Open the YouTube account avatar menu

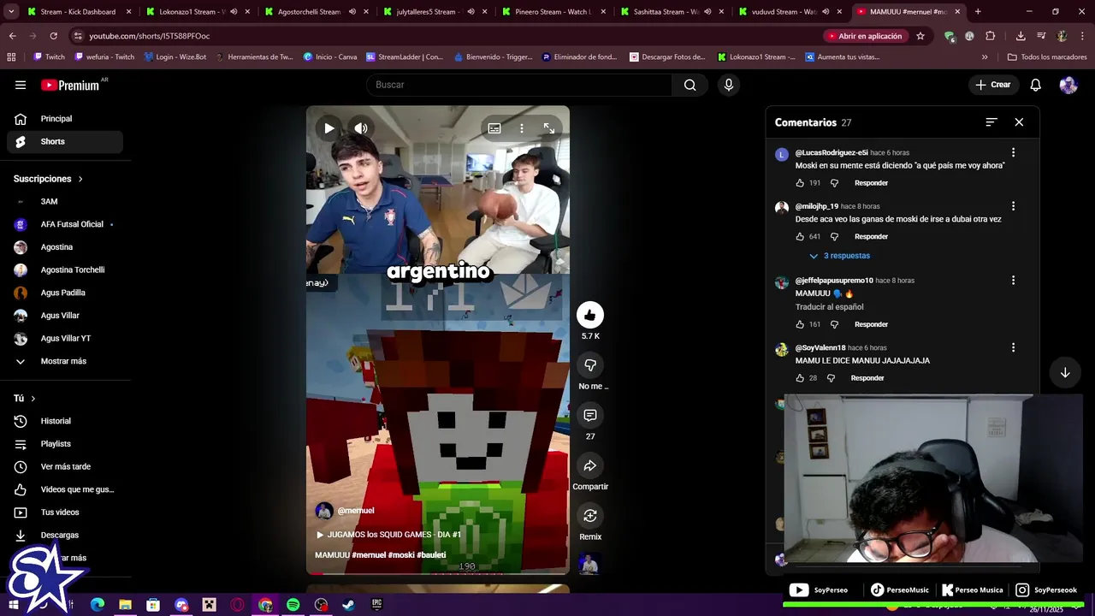[1068, 85]
